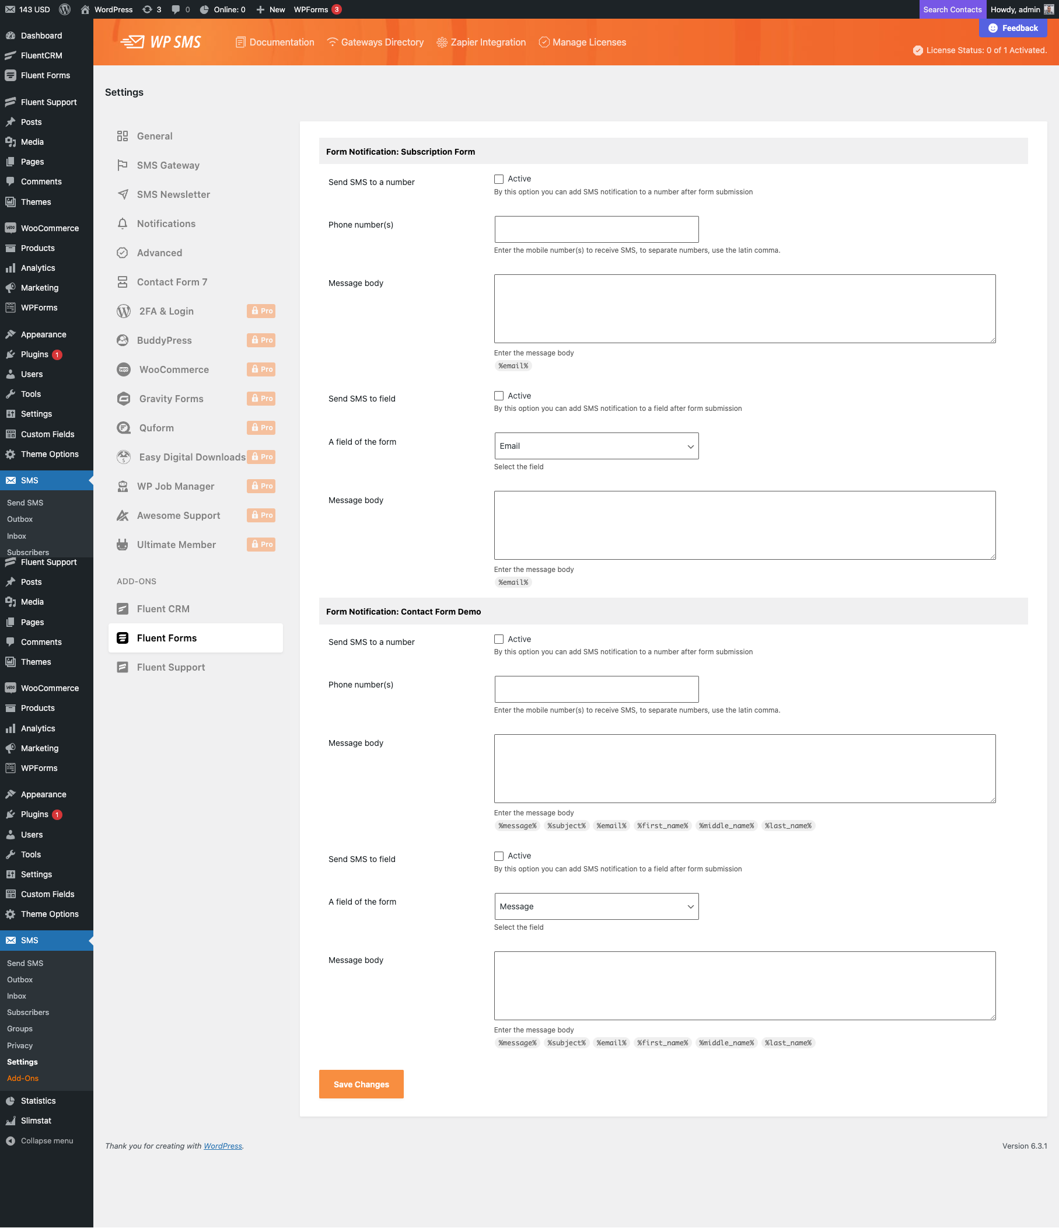Click the WP SMS logo
The height and width of the screenshot is (1228, 1059).
(x=160, y=42)
